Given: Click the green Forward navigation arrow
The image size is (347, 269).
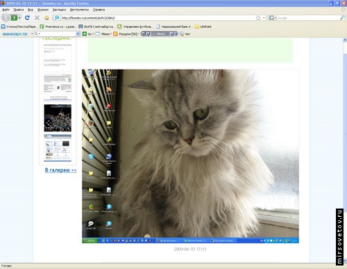Looking at the screenshot, I should [x=14, y=17].
